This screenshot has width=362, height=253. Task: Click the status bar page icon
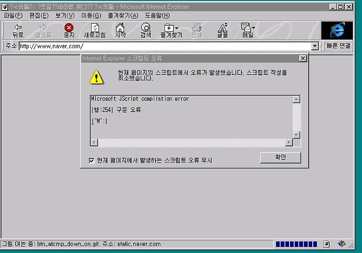326,244
